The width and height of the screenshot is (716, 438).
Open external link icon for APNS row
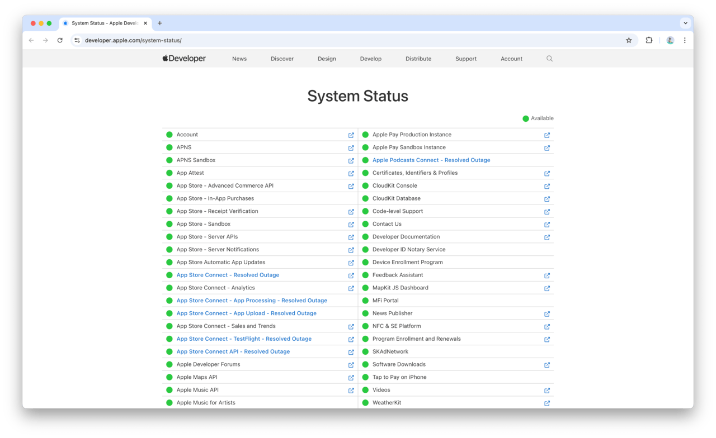[351, 148]
